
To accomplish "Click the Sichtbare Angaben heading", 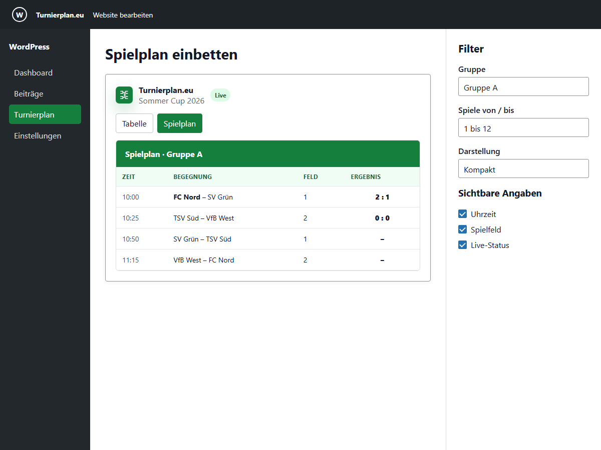I will coord(500,193).
